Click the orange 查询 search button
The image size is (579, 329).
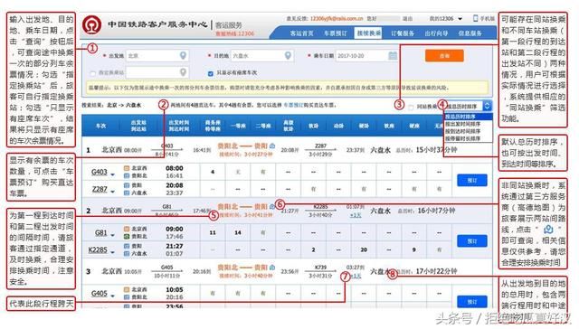pos(444,56)
